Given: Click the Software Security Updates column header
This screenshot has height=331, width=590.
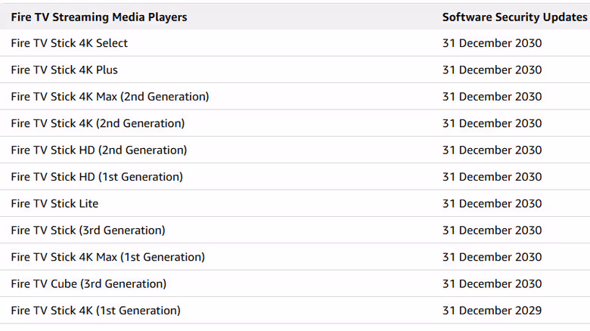Looking at the screenshot, I should coord(515,17).
